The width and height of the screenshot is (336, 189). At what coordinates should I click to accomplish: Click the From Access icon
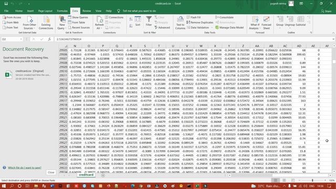coord(12,17)
